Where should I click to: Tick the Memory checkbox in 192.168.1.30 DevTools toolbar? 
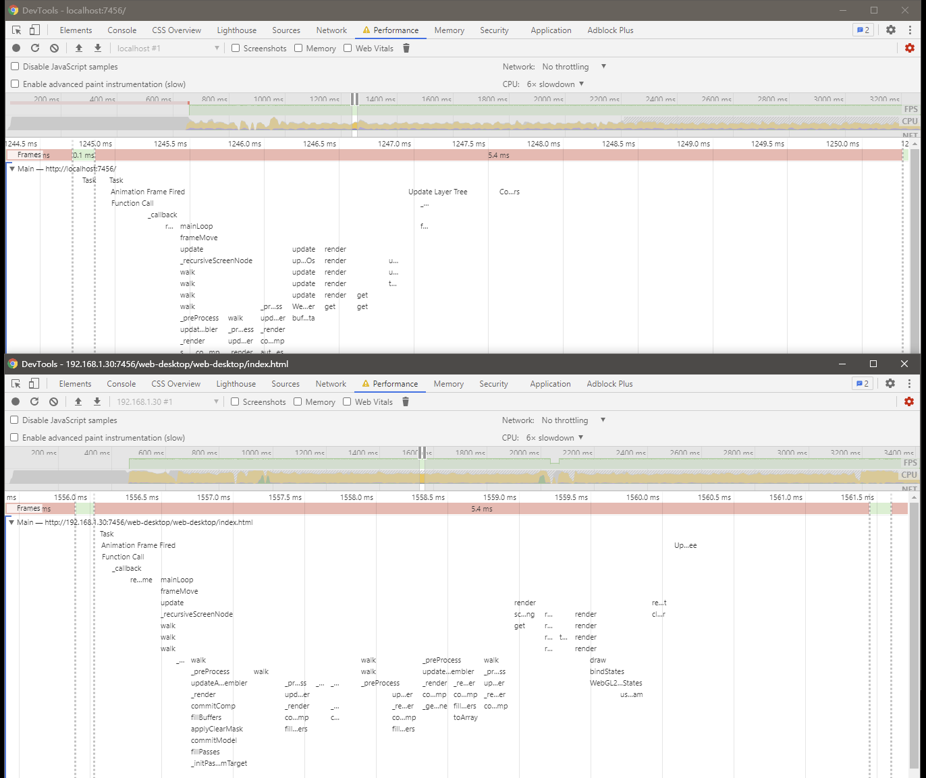tap(298, 401)
